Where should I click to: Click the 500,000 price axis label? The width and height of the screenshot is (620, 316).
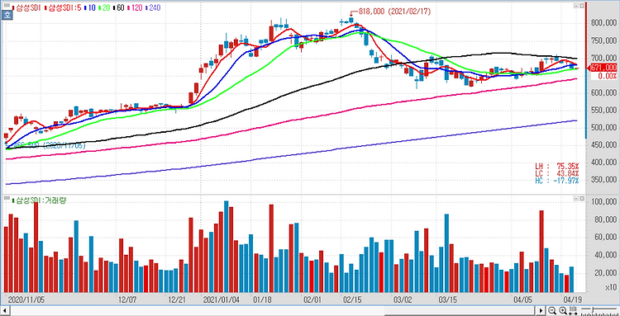pyautogui.click(x=603, y=127)
